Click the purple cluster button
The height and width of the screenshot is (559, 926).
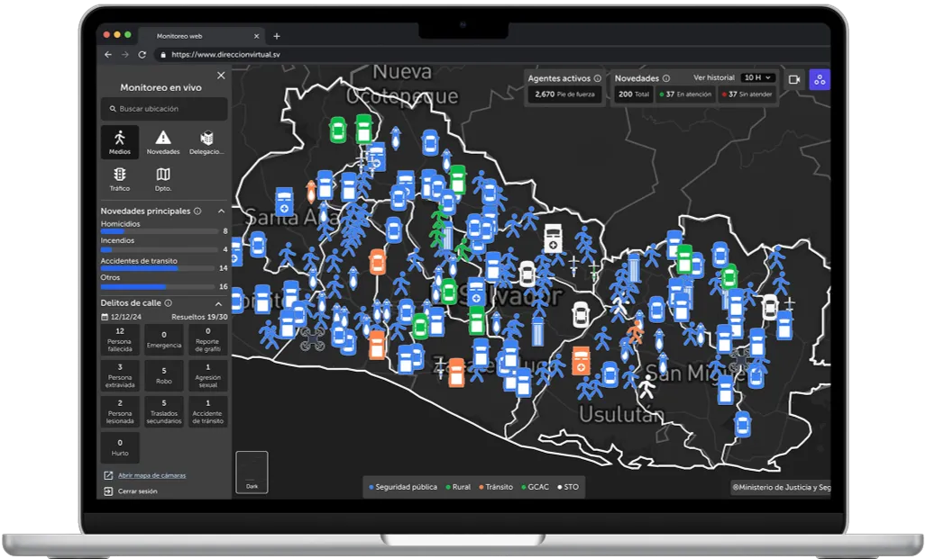[820, 79]
